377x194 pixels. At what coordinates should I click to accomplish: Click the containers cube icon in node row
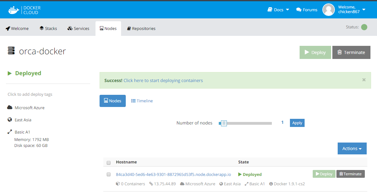tap(118, 184)
